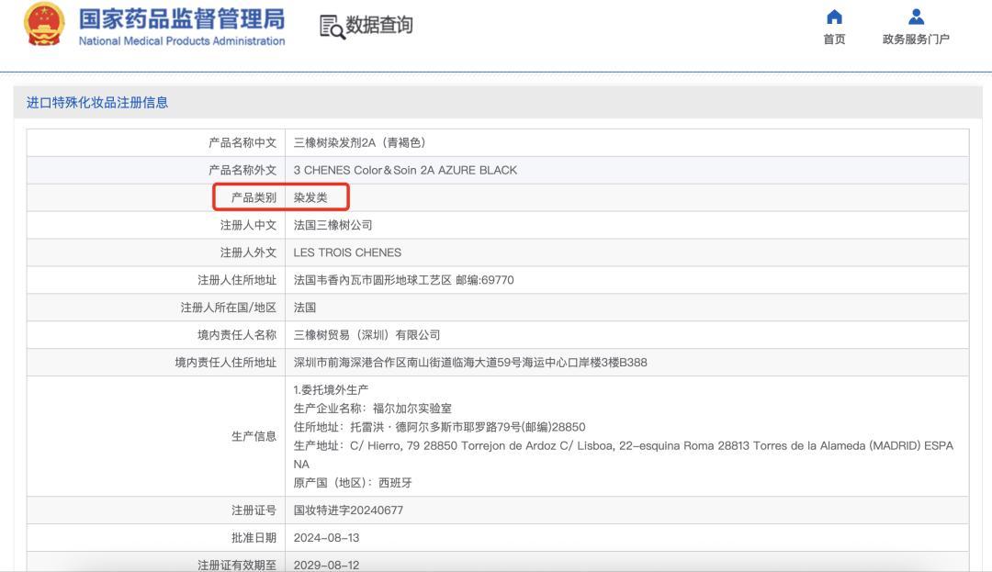Image resolution: width=992 pixels, height=572 pixels.
Task: Click the 生产信息 row label
Action: [x=254, y=436]
